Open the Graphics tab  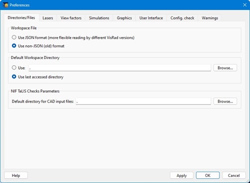pos(124,18)
